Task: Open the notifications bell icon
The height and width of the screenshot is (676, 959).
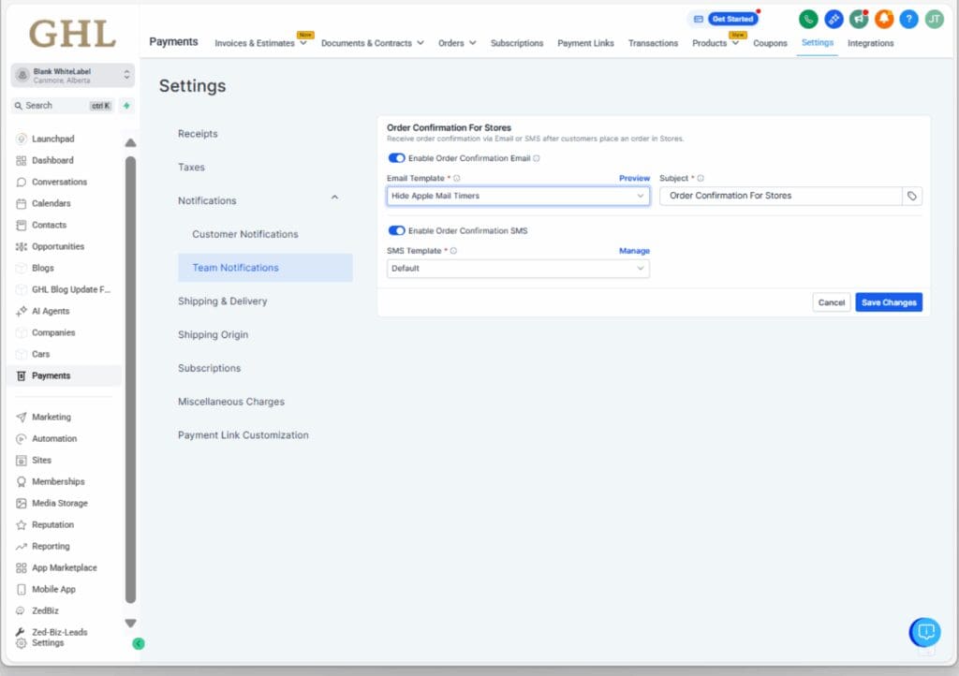Action: [882, 19]
